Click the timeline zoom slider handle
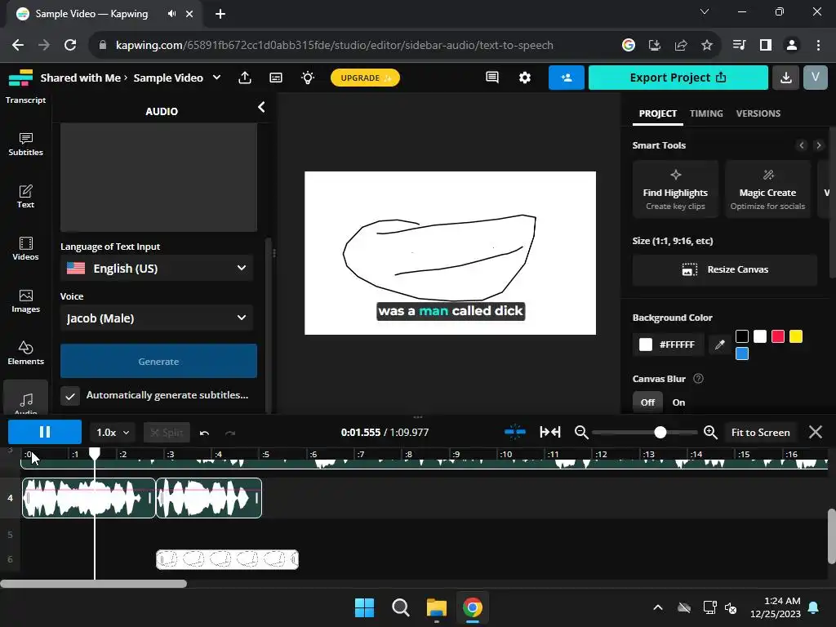This screenshot has width=836, height=627. (x=660, y=432)
